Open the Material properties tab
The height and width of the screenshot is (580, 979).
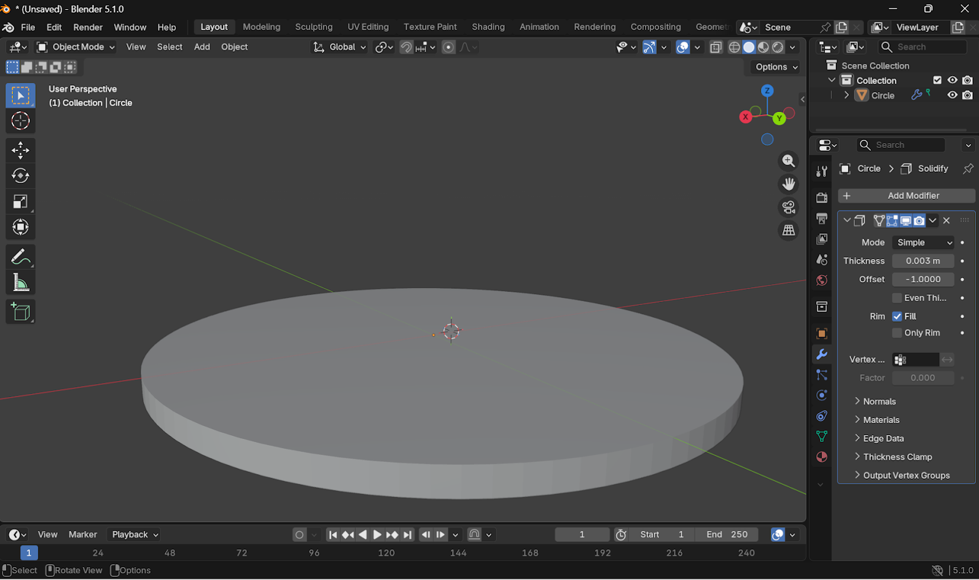click(822, 457)
